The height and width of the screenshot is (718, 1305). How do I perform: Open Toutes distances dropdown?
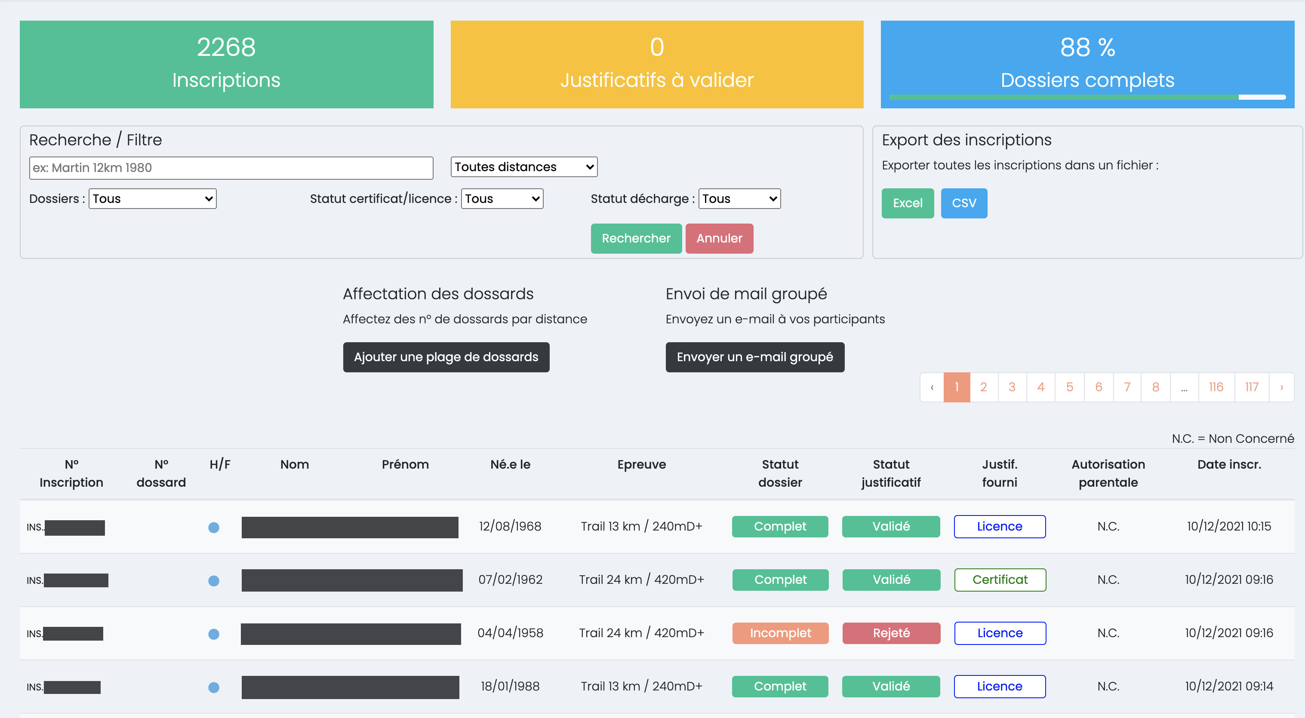pos(524,167)
